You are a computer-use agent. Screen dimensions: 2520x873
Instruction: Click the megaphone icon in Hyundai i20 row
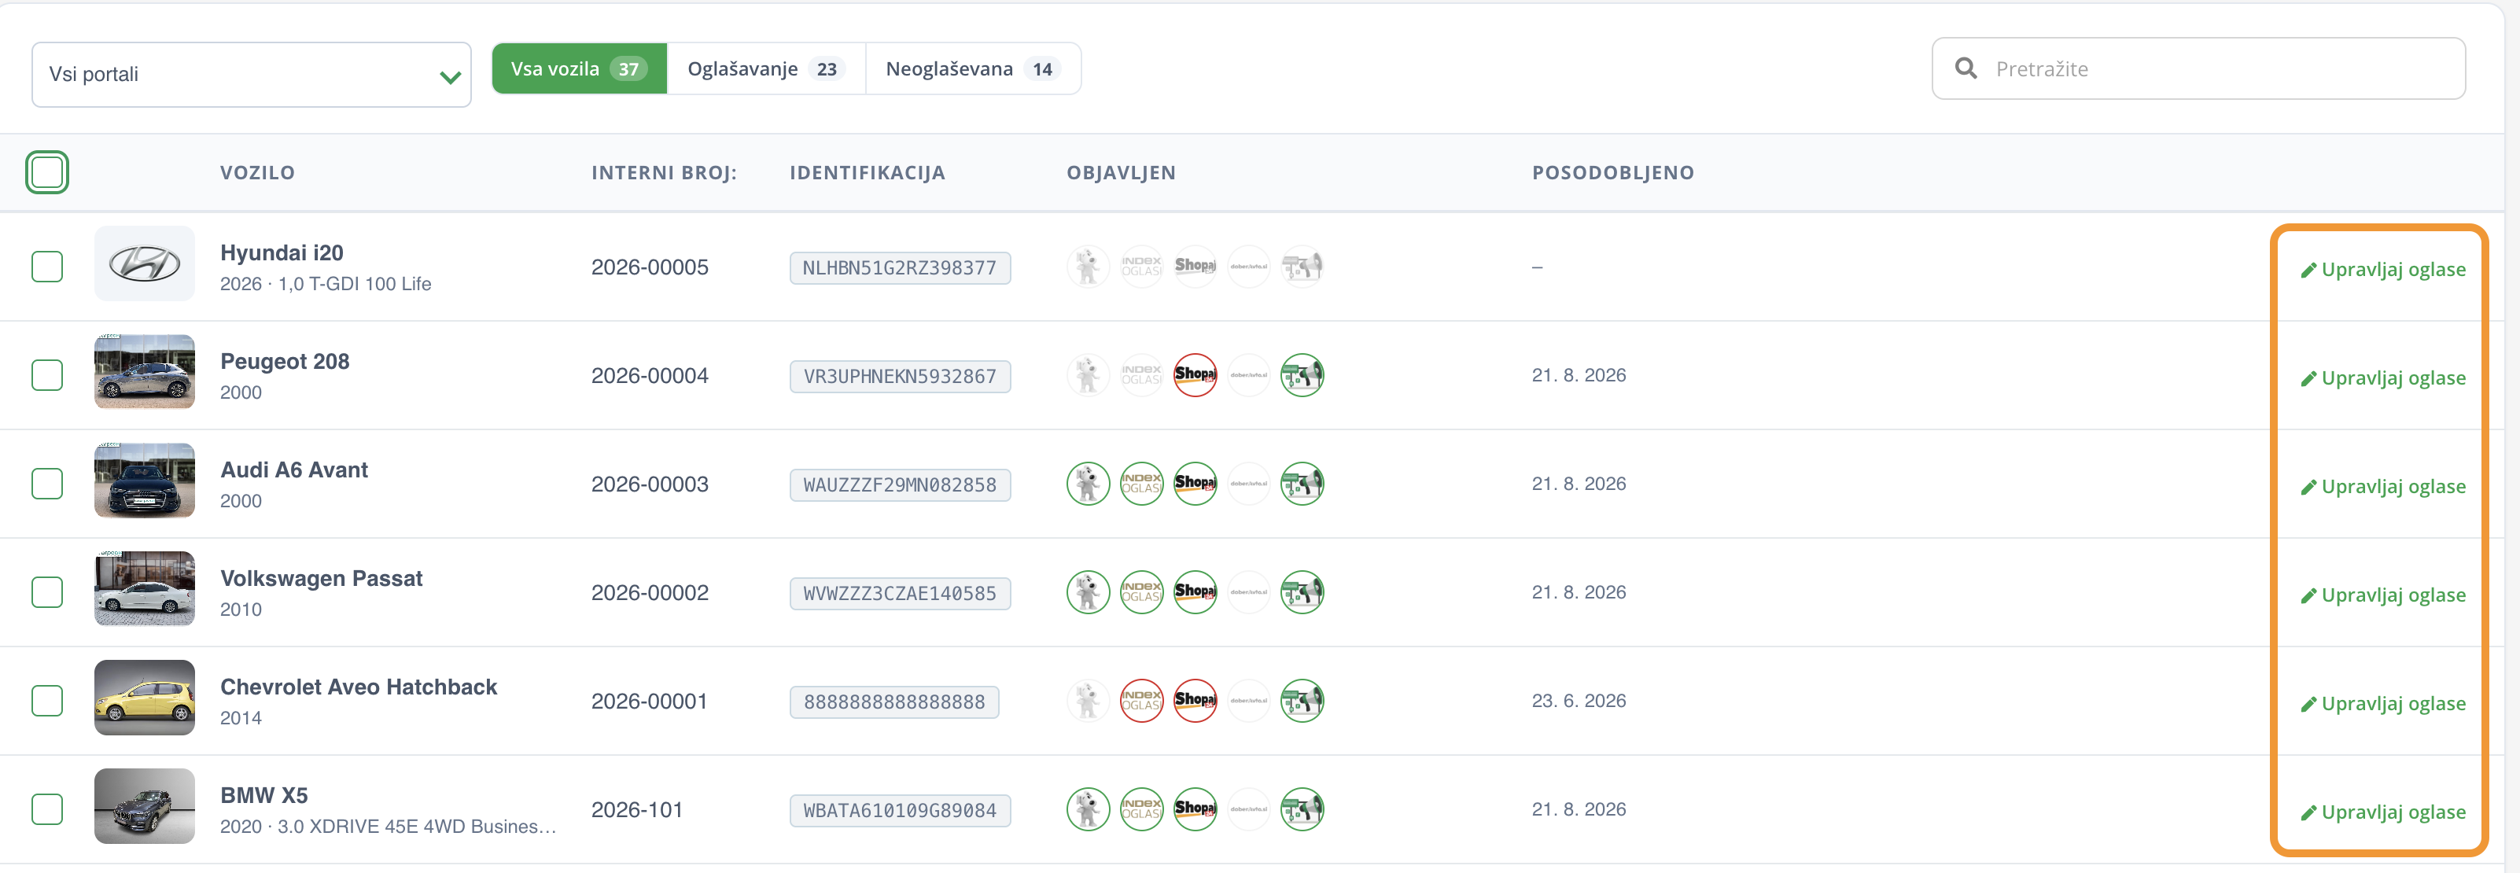pyautogui.click(x=1303, y=266)
